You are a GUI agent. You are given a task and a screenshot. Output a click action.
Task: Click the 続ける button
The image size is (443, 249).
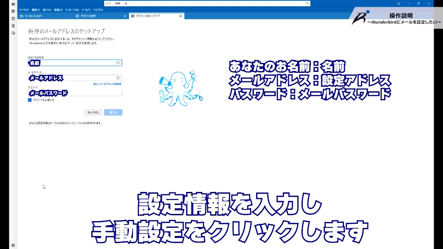pos(113,112)
